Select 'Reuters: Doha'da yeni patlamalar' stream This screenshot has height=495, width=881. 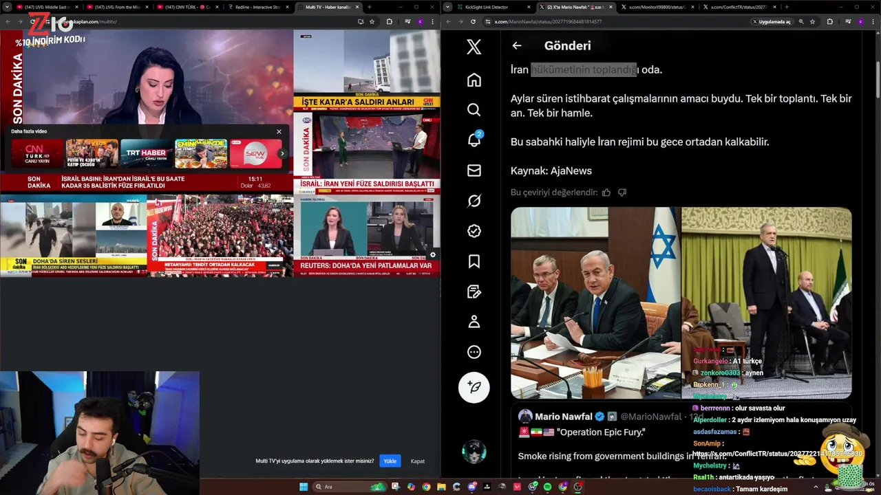(x=367, y=236)
